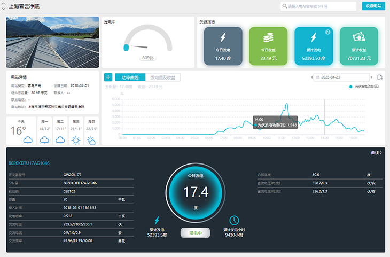The height and width of the screenshot is (257, 390).
Task: Expand the 曲线 link in the inverter panel
Action: pyautogui.click(x=376, y=153)
